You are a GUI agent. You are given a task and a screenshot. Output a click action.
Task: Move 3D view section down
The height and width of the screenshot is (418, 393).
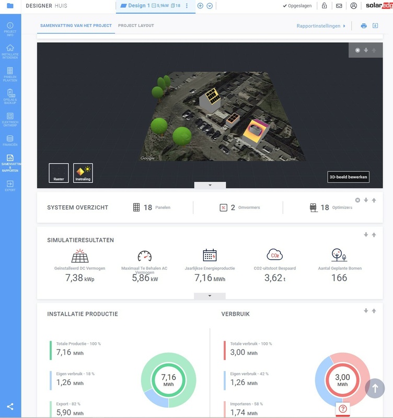click(366, 50)
